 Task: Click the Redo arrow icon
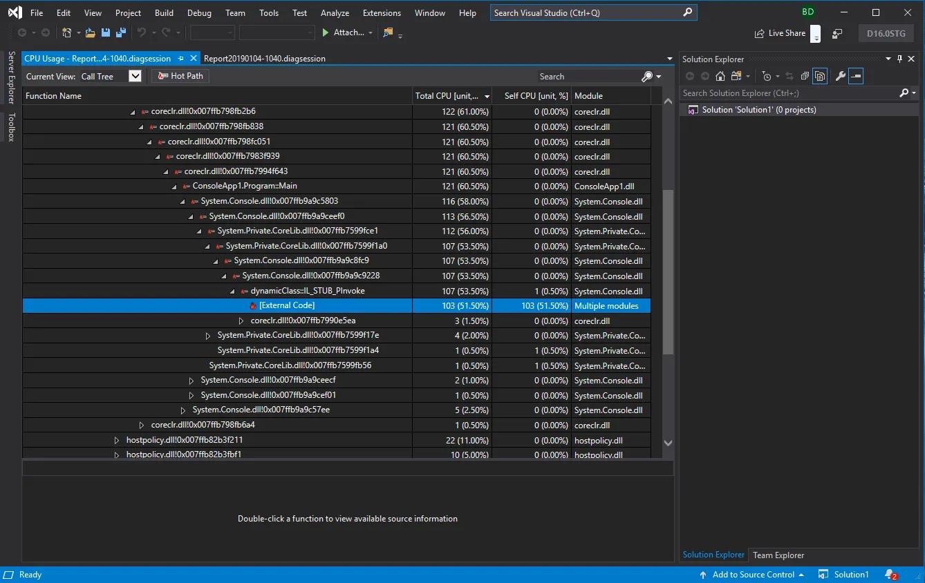pos(166,32)
